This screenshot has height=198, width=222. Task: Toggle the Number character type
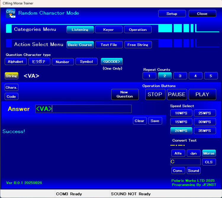tap(62, 62)
